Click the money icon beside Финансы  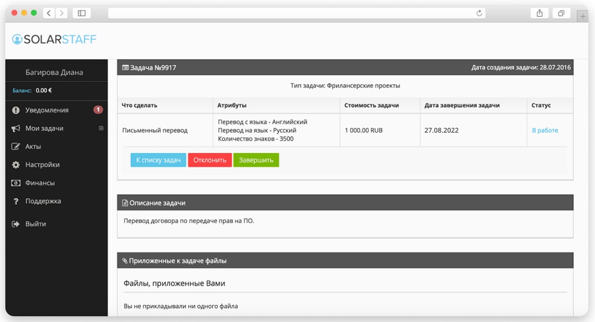(x=16, y=183)
